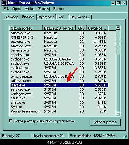Select ati2evxx.exe owned by SYSTEM

click(x=59, y=81)
